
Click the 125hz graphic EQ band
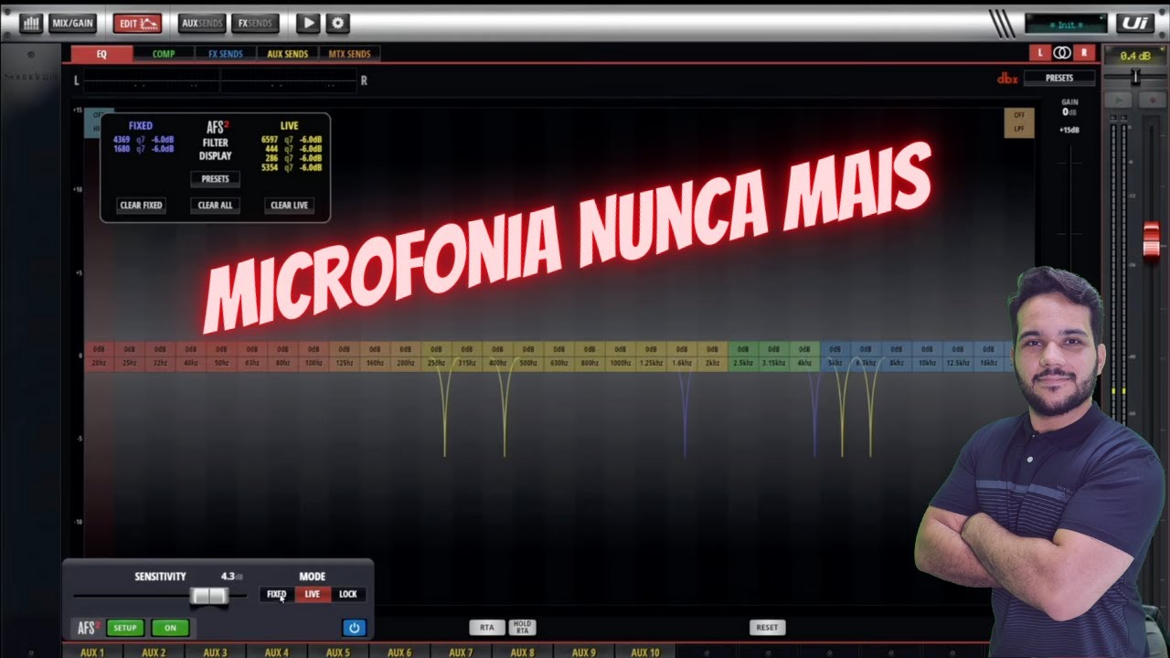click(345, 356)
